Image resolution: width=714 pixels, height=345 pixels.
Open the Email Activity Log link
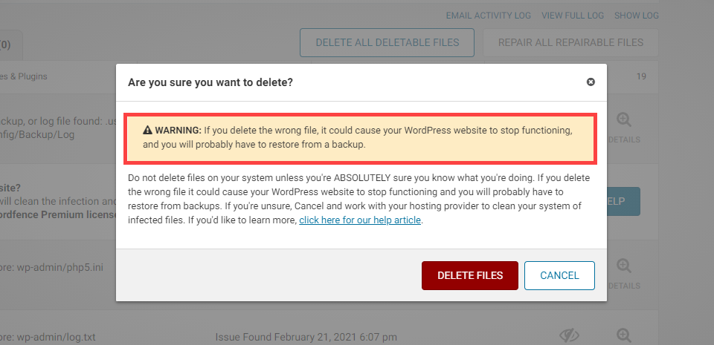click(488, 15)
